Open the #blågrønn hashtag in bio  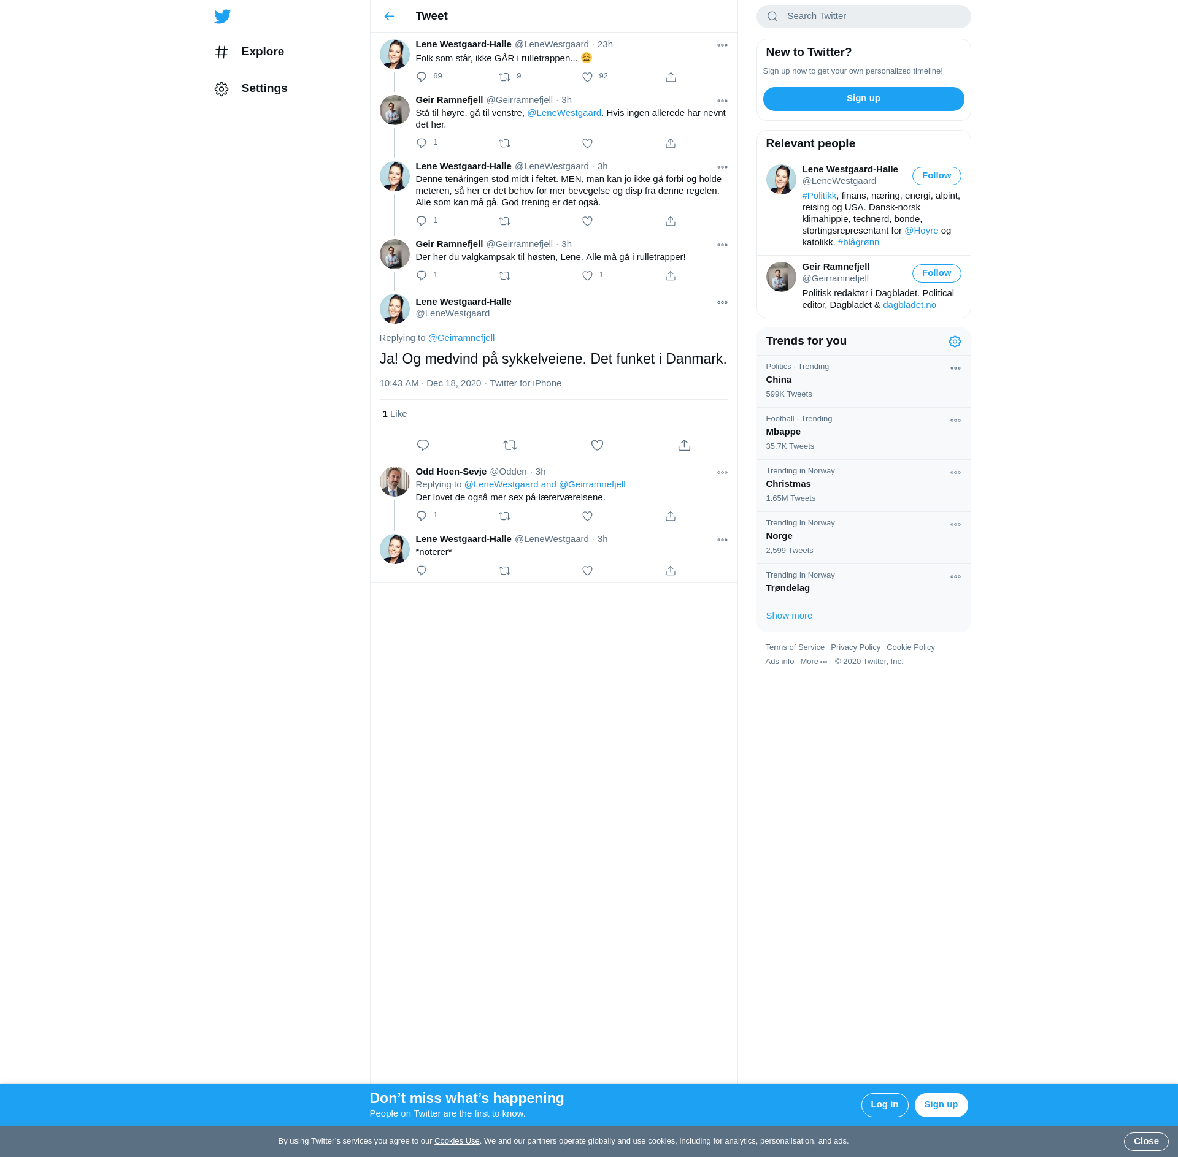pyautogui.click(x=858, y=242)
